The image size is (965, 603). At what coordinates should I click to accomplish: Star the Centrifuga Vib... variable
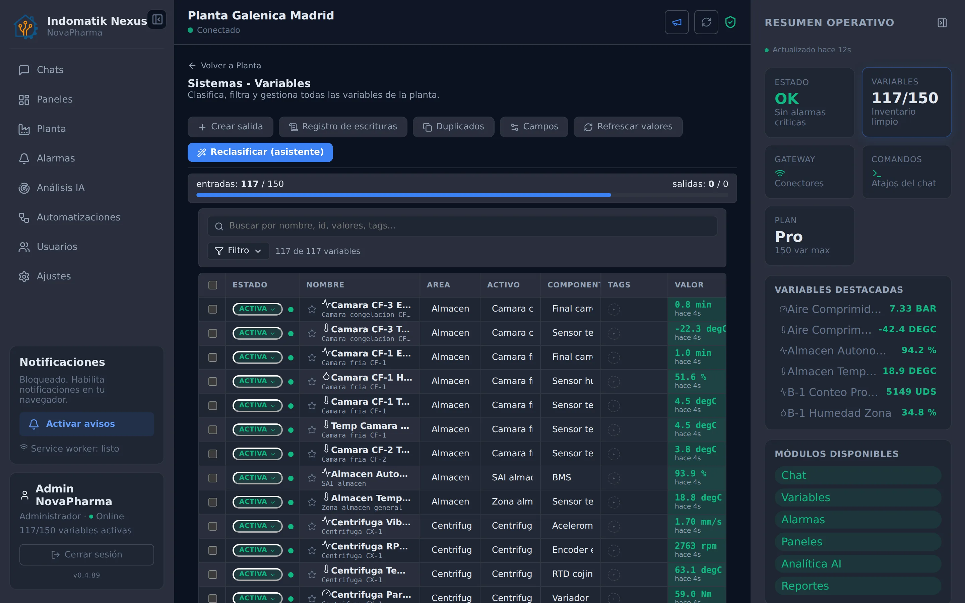pos(312,526)
